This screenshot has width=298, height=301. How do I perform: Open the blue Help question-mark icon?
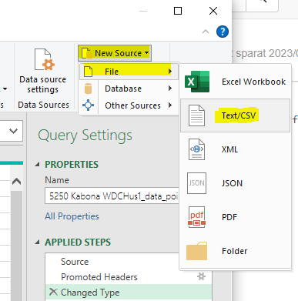(223, 32)
